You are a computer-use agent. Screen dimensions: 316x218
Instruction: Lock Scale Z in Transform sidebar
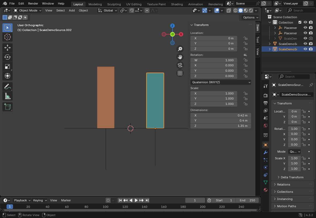(245, 104)
